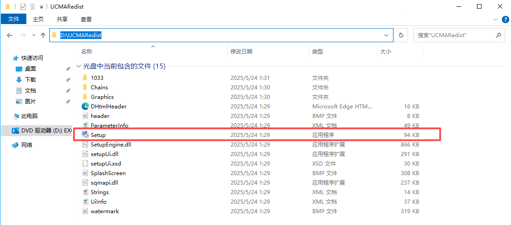Click the search UCMARedist input box
This screenshot has width=511, height=225.
tap(453, 35)
